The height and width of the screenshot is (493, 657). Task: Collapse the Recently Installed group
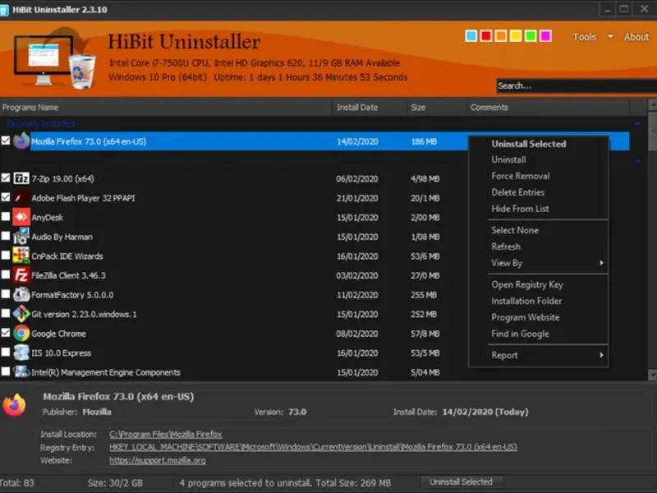click(x=638, y=124)
